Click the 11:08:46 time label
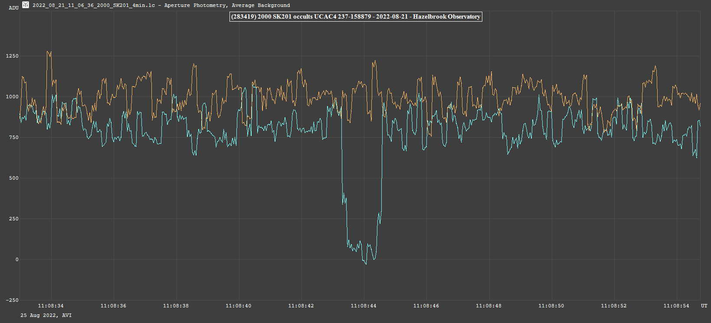Screen dimensions: 711x323 [426, 306]
